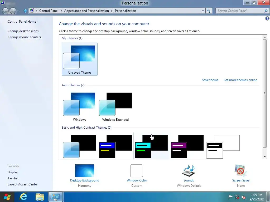Click the search magnifier icon
270x202 pixels.
[266, 11]
